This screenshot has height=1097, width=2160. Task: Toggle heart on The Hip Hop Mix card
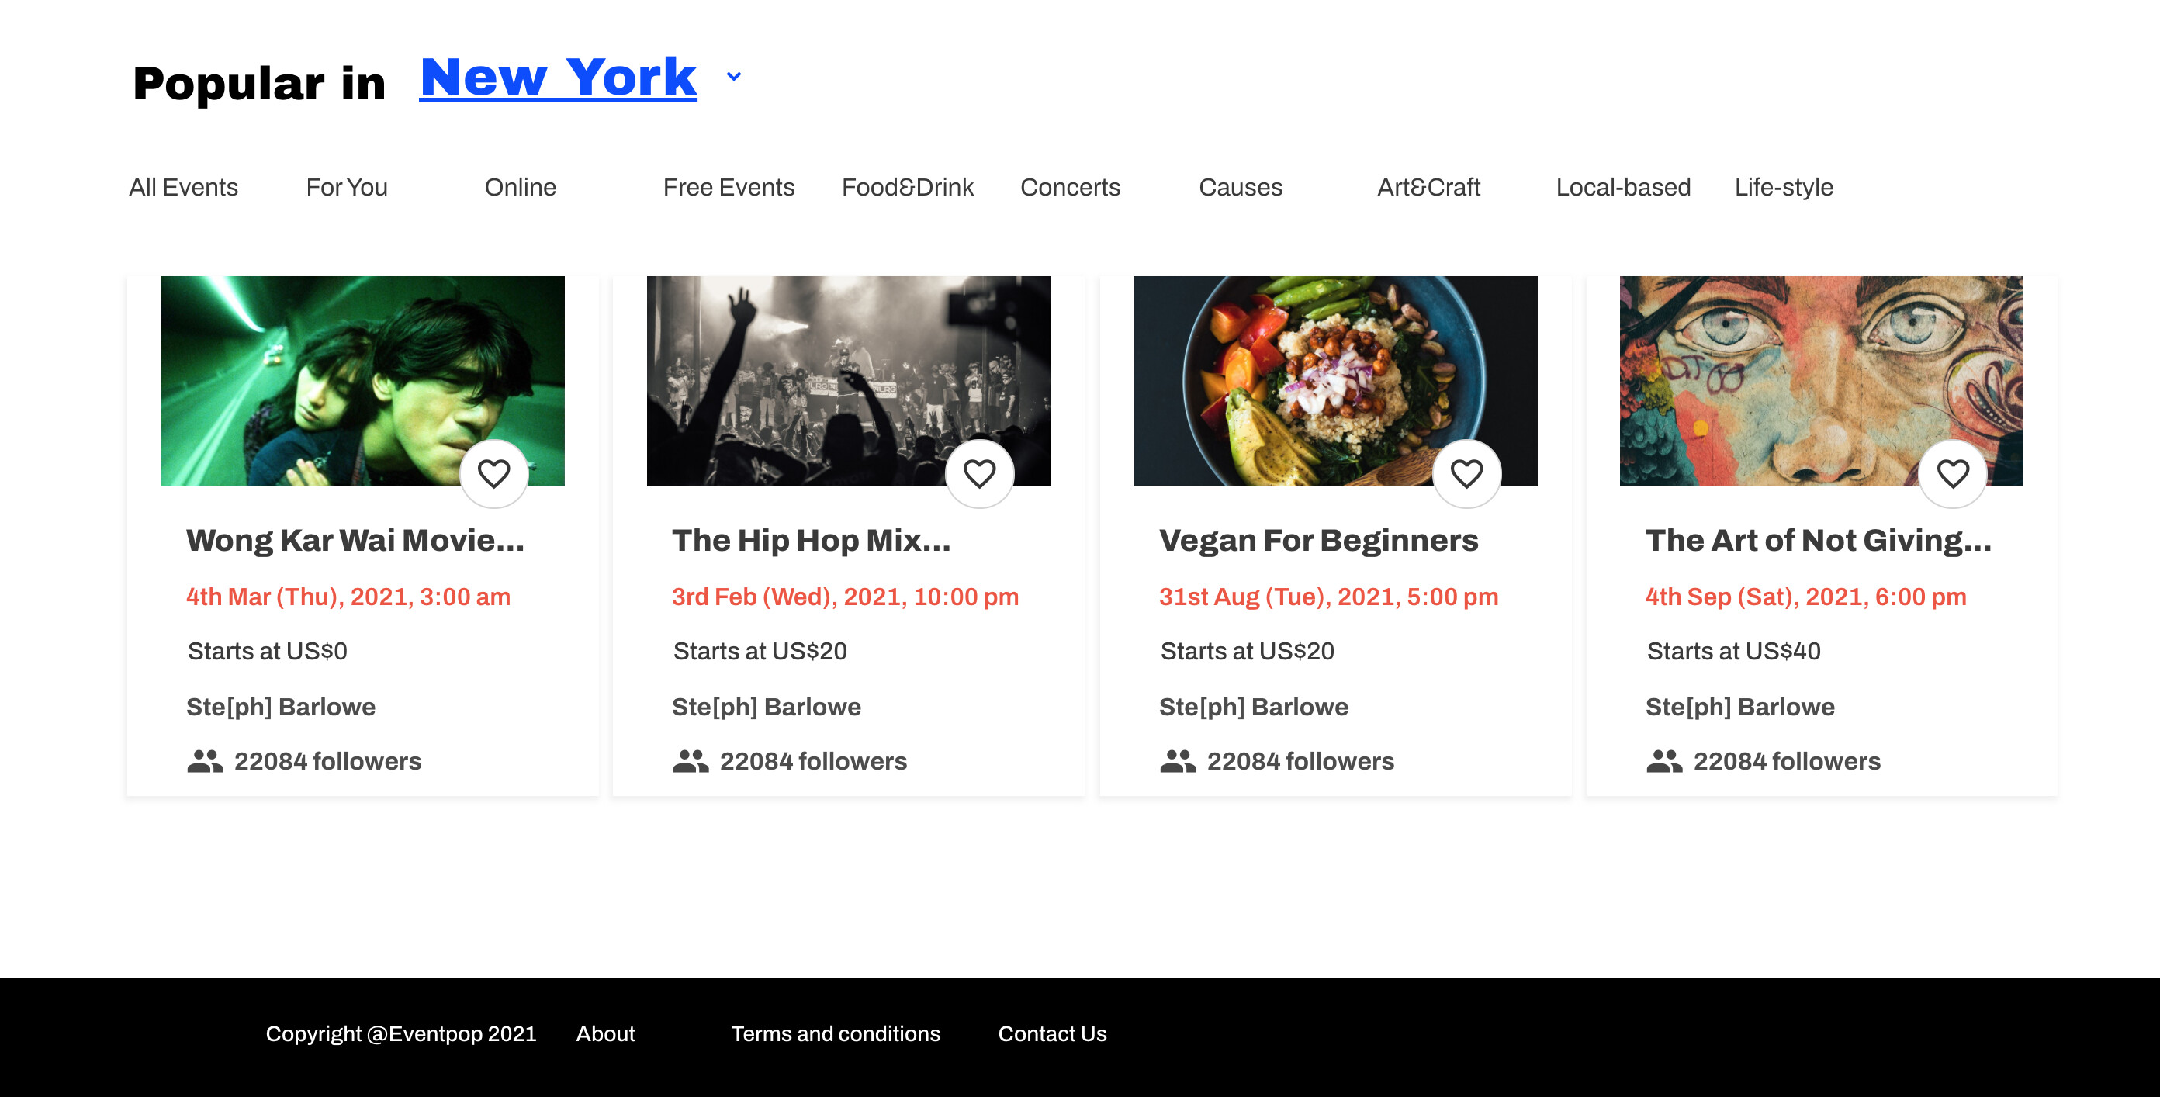click(979, 474)
